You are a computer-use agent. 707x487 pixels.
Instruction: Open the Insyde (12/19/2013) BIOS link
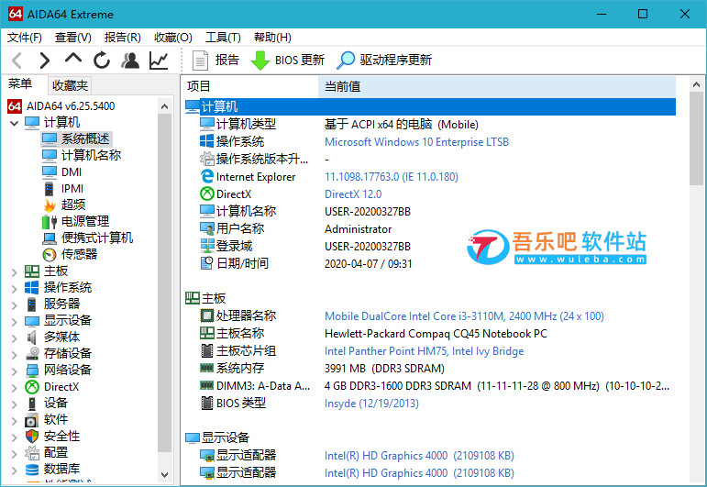tap(371, 404)
